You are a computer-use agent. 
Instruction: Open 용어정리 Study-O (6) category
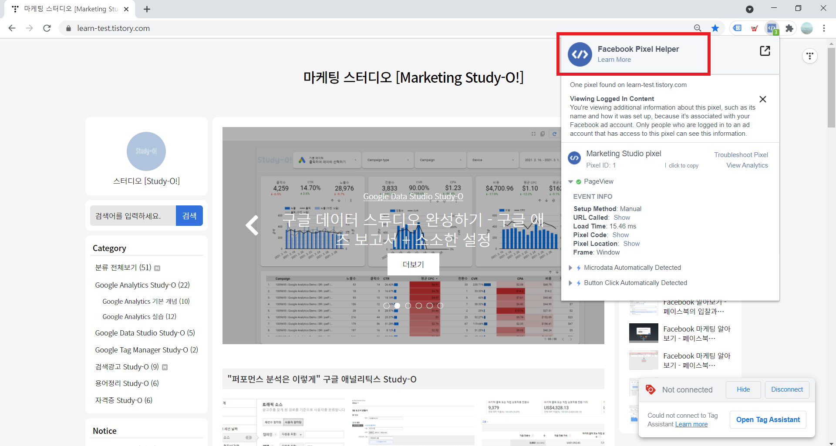[x=127, y=383]
